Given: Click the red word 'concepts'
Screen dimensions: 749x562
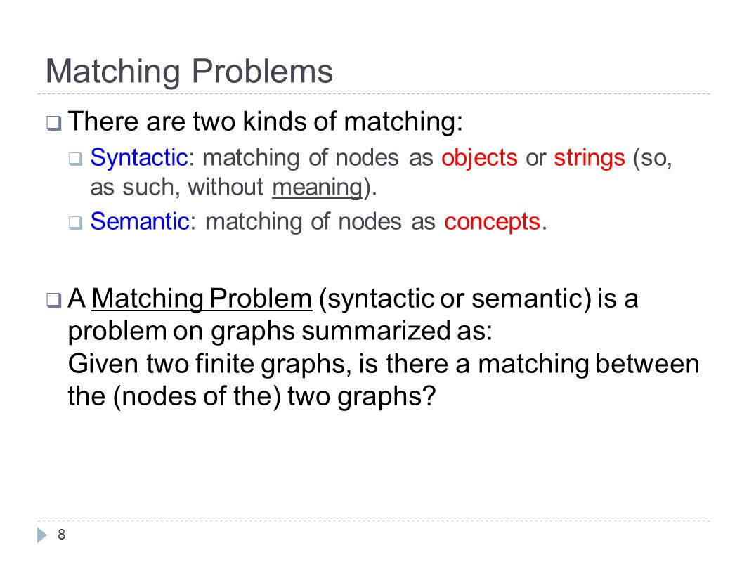Looking at the screenshot, I should [x=492, y=223].
